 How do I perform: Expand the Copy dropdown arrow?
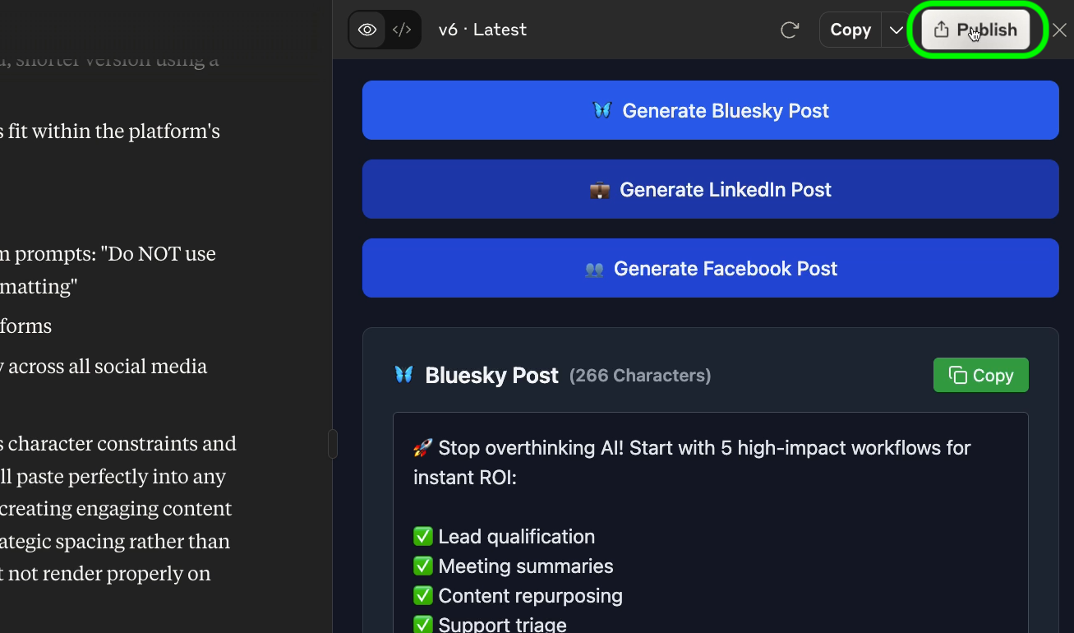coord(896,30)
